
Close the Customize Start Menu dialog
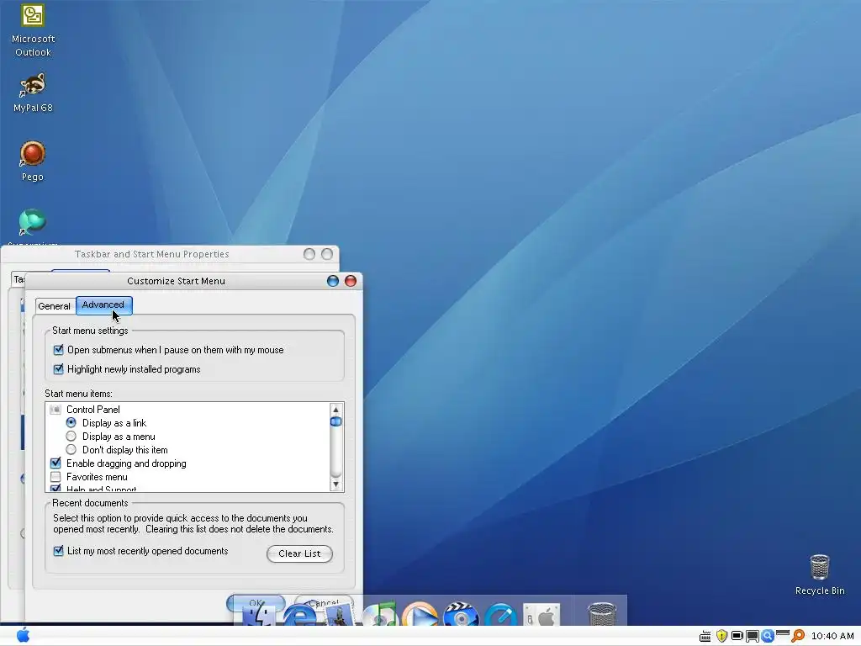[x=351, y=281]
